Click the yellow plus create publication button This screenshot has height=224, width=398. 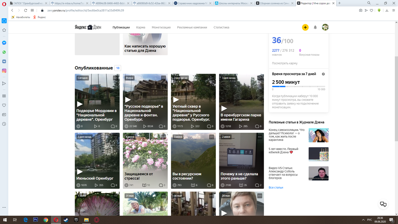coord(305,27)
